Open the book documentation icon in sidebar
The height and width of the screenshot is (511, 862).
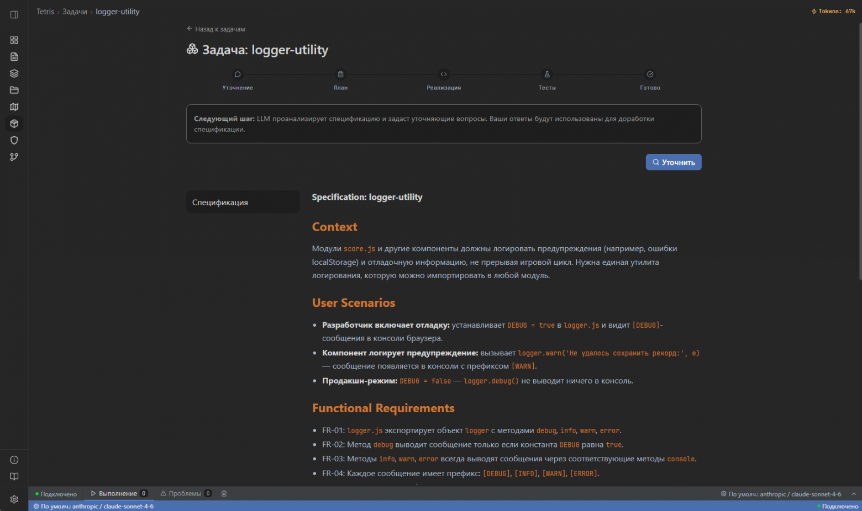coord(14,476)
